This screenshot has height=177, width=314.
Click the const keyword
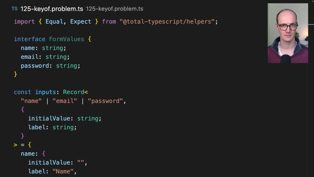click(x=23, y=92)
